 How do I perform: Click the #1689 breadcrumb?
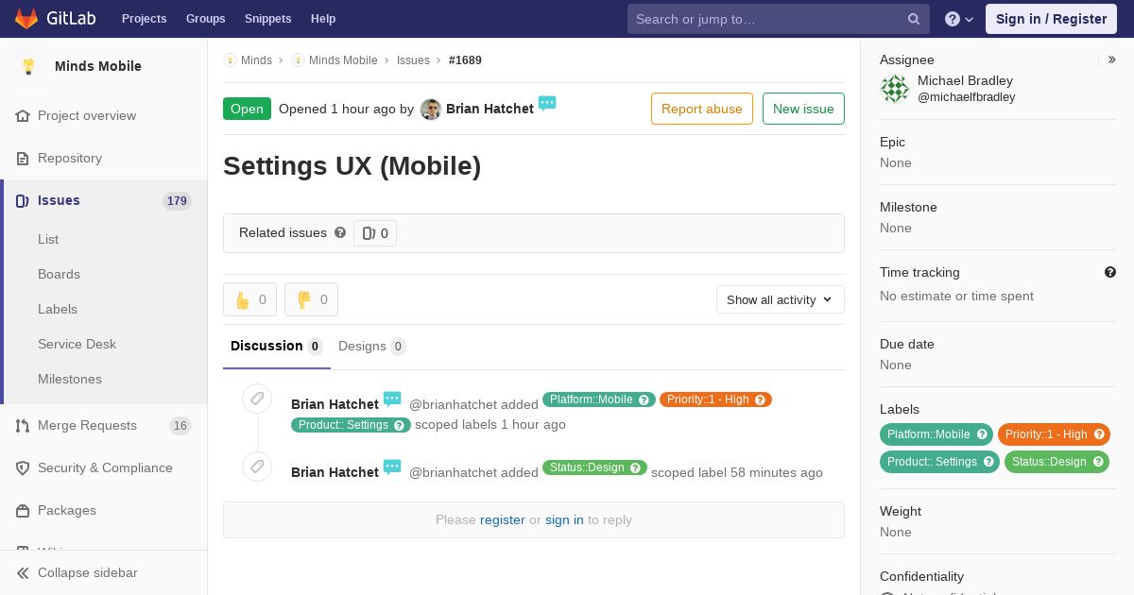click(465, 59)
